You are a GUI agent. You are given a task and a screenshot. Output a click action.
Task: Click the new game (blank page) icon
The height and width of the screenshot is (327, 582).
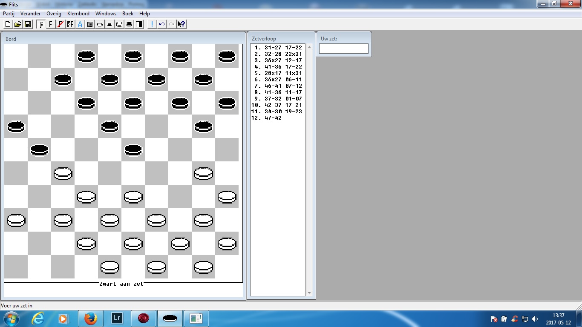(8, 24)
